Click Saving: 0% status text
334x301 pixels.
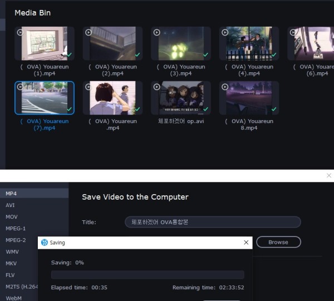[67, 263]
